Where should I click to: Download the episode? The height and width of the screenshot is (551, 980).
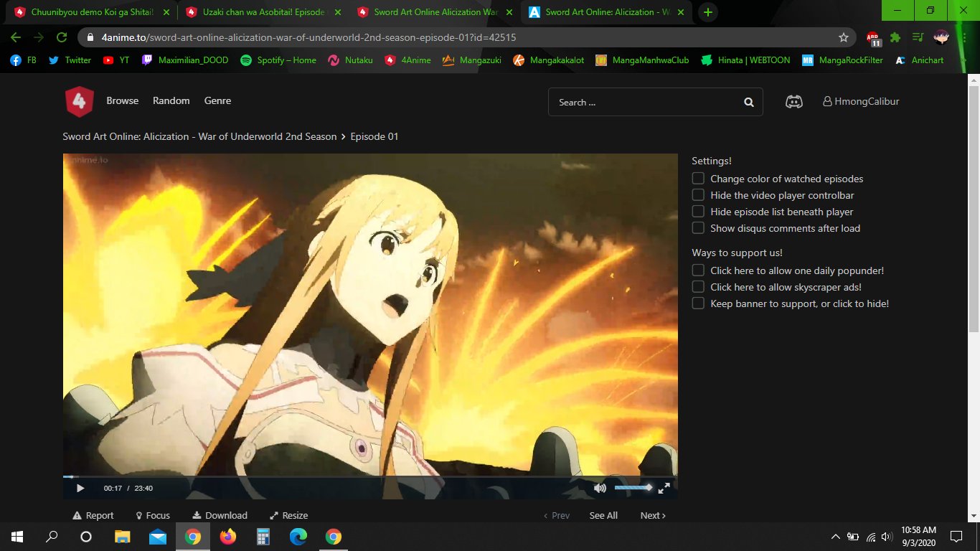point(220,515)
